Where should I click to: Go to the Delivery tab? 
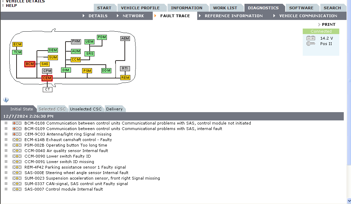[x=114, y=109]
